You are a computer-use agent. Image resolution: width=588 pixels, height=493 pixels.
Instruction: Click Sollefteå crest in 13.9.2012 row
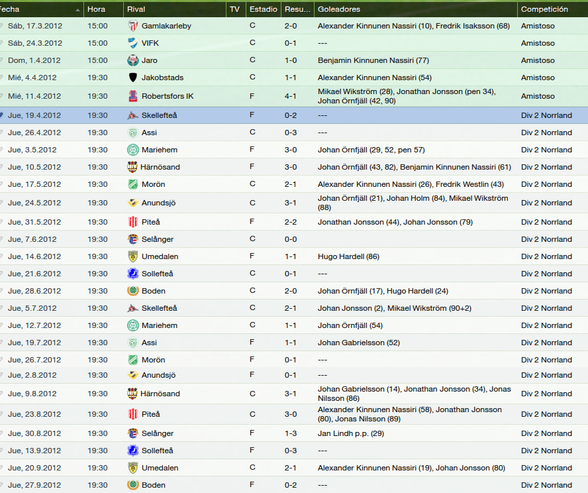tap(132, 451)
